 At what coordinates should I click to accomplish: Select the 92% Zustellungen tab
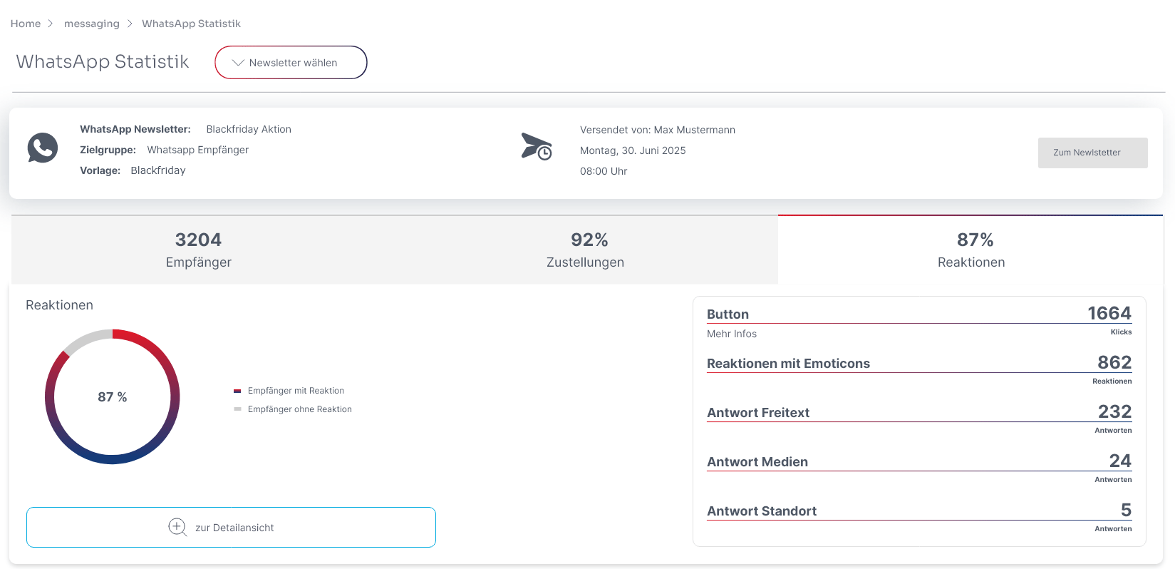tap(586, 250)
